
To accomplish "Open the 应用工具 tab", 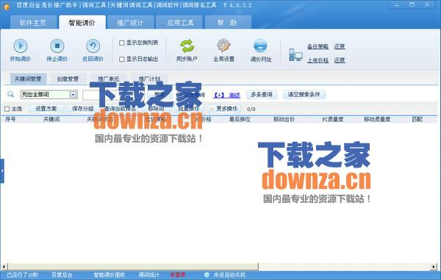I will (180, 23).
